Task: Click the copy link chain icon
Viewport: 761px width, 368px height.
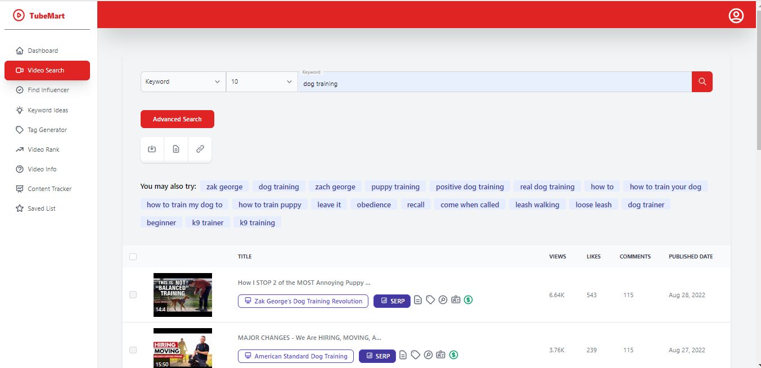Action: tap(200, 149)
